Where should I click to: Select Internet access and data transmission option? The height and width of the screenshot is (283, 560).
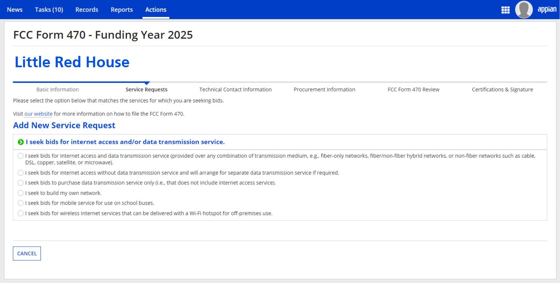point(21,156)
